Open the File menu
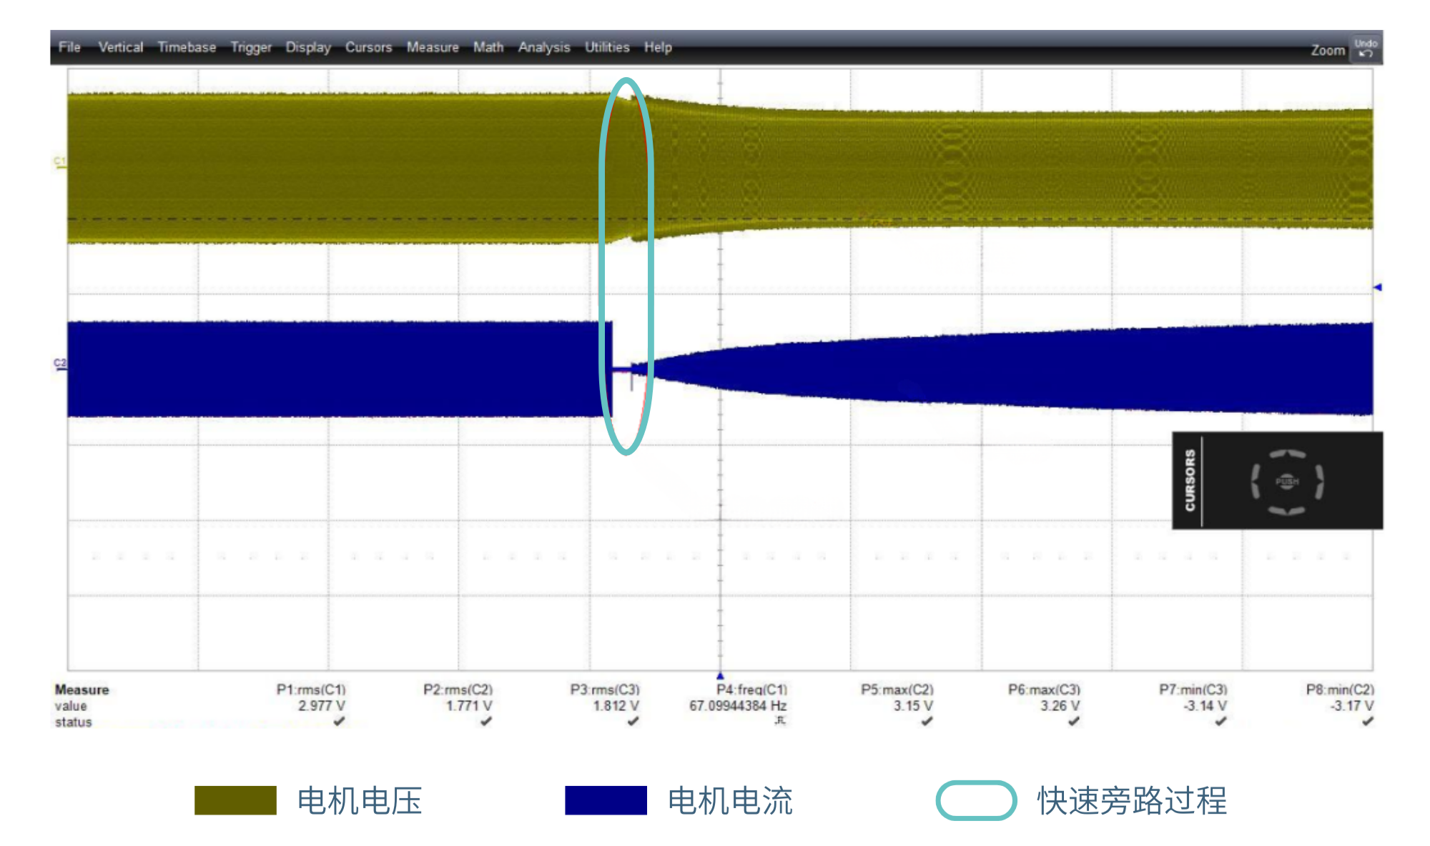The width and height of the screenshot is (1430, 846). click(x=69, y=47)
